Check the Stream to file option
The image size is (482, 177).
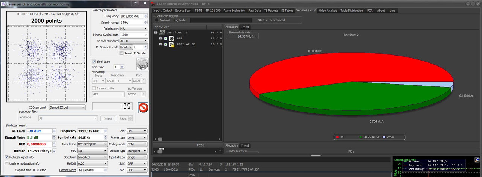click(94, 89)
